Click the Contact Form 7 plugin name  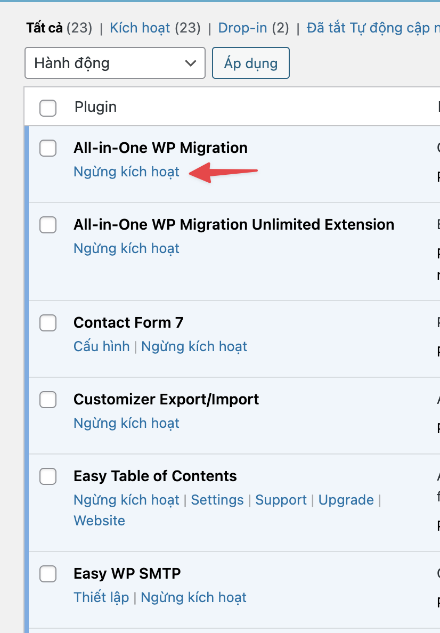[128, 323]
